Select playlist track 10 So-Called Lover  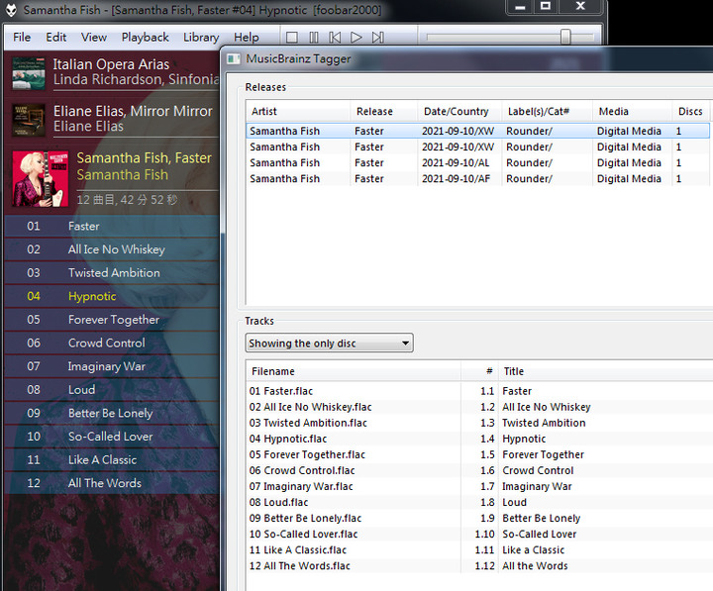(x=112, y=437)
